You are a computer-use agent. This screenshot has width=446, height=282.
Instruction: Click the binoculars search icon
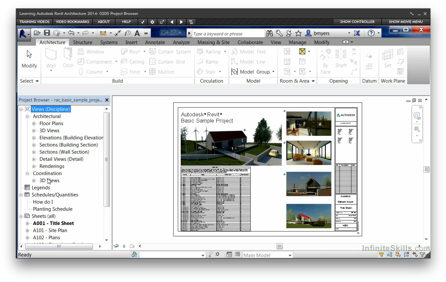pyautogui.click(x=269, y=33)
